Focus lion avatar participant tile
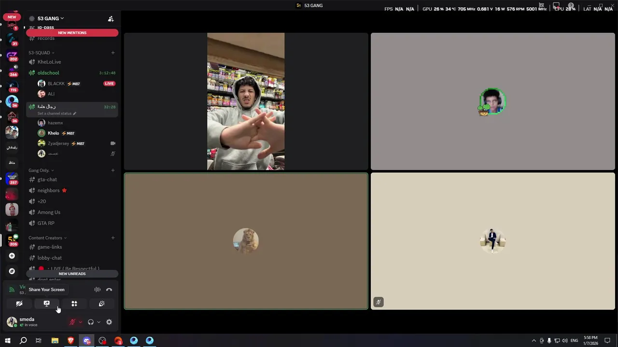618x347 pixels. pos(246,241)
